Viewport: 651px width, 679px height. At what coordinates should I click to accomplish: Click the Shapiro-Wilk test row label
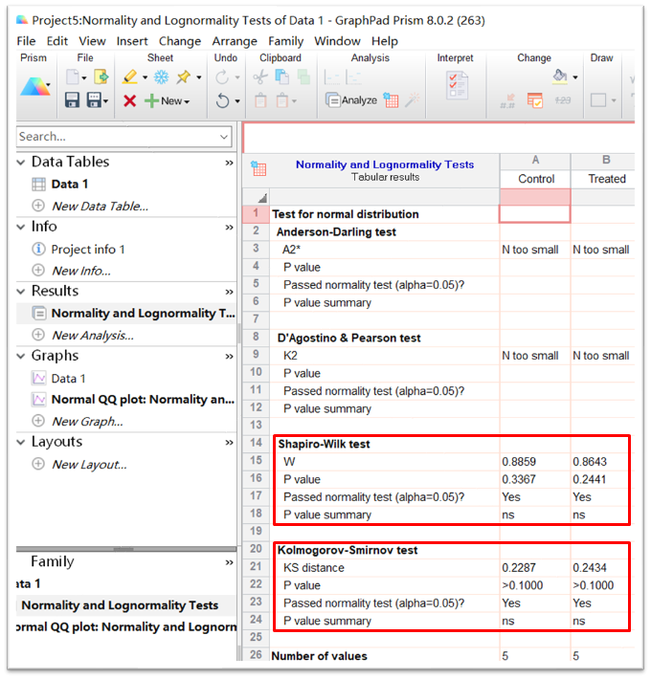[324, 445]
